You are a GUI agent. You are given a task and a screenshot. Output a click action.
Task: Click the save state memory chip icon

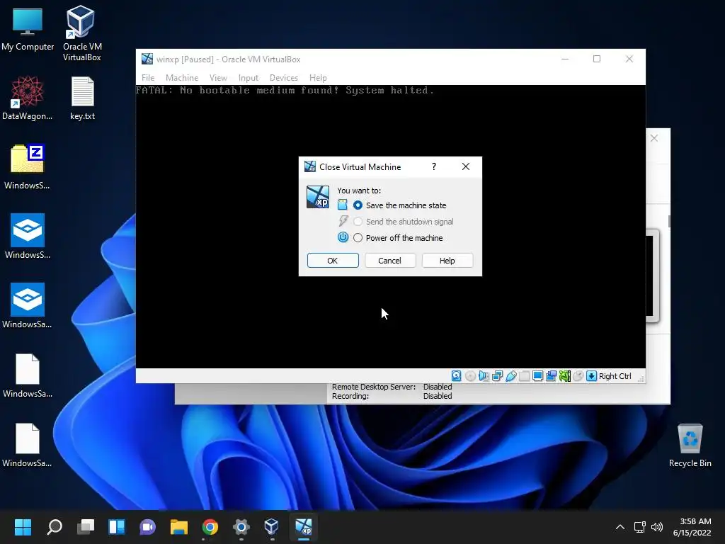342,205
